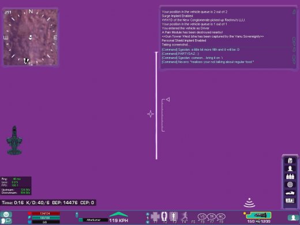300x225 pixels.
Task: Click the north N compass marker on minimap
Action: point(31,12)
